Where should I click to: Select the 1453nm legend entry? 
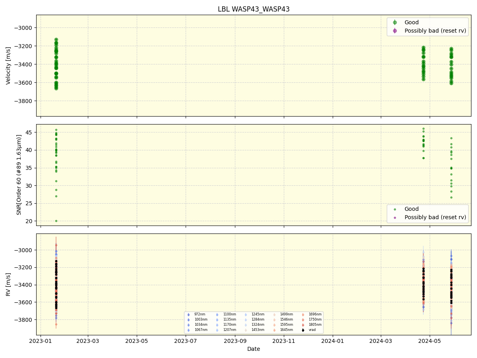coord(258,330)
